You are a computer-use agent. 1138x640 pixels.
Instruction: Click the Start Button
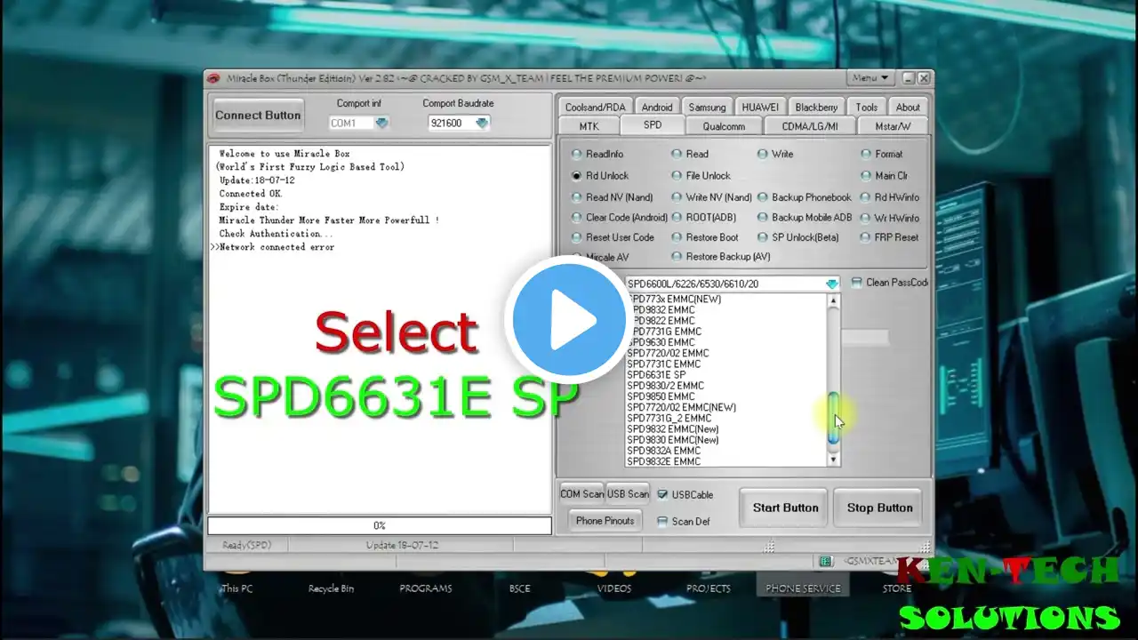[x=785, y=508]
